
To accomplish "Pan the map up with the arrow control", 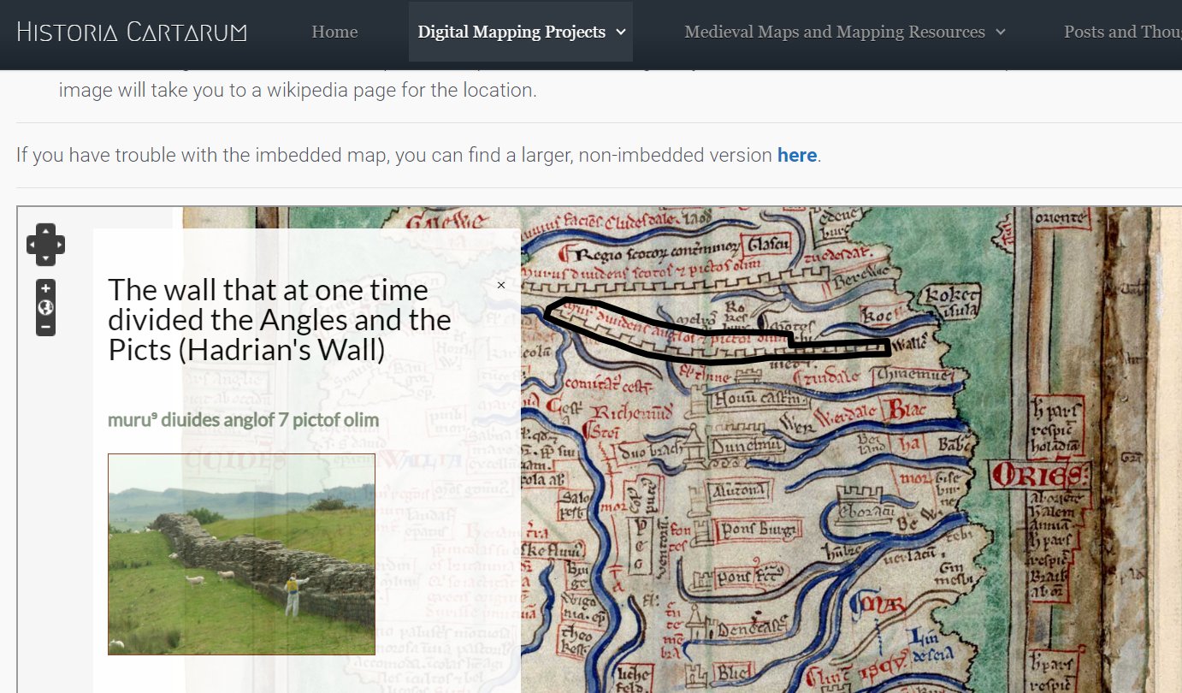I will click(46, 232).
